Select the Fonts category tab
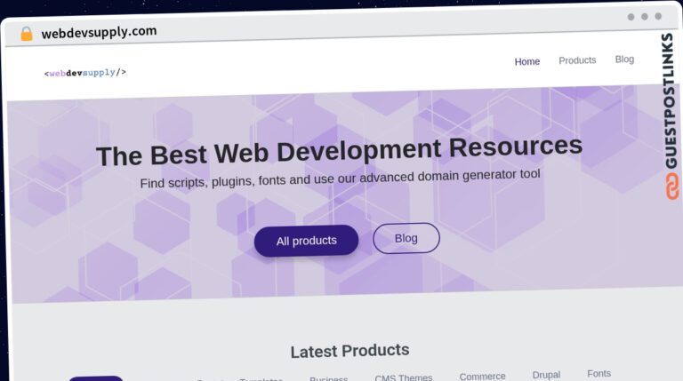Viewport: 683px width, 381px height. point(599,374)
